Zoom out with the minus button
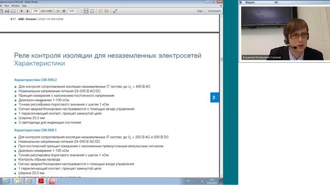The height and width of the screenshot is (185, 330). 58,11
